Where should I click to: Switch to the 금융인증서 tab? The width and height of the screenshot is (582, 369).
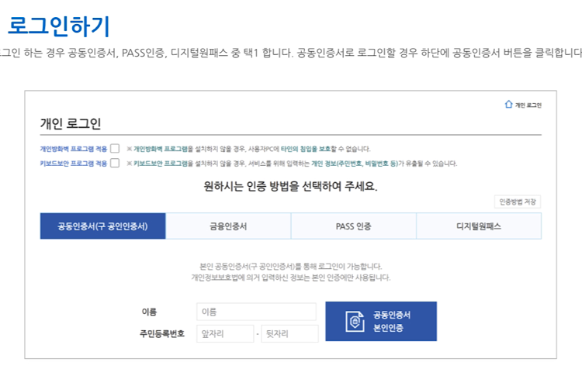point(228,226)
